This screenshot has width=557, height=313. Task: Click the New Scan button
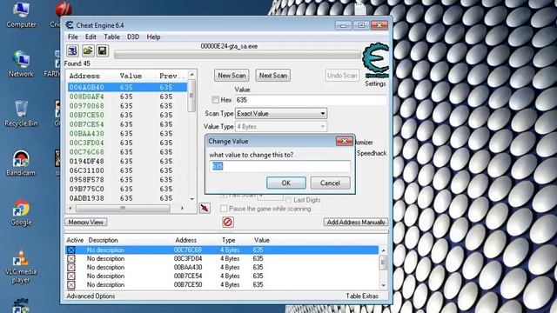(x=232, y=76)
